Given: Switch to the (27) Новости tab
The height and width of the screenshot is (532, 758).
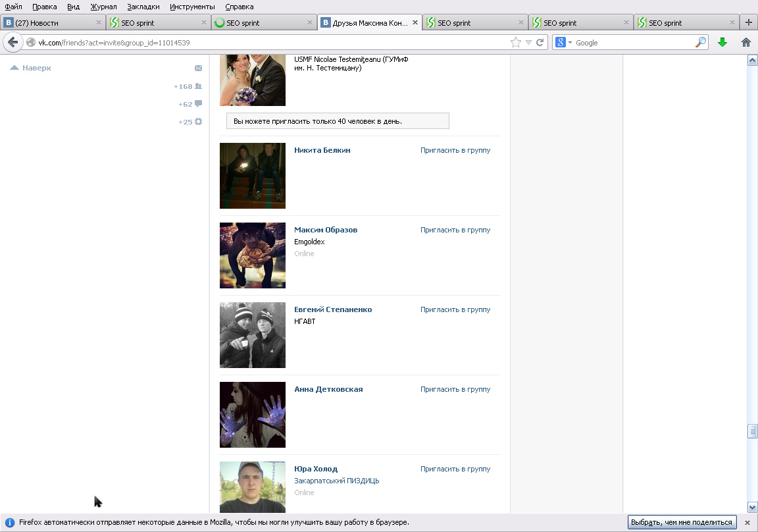Looking at the screenshot, I should [53, 23].
